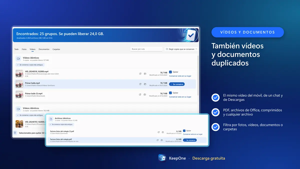The width and height of the screenshot is (300, 169).
Task: Click Analizados 4.364 archivos summary text
Action: click(x=34, y=38)
